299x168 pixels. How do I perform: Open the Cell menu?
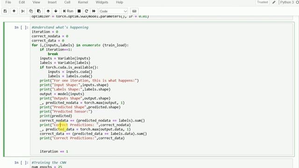point(67,2)
